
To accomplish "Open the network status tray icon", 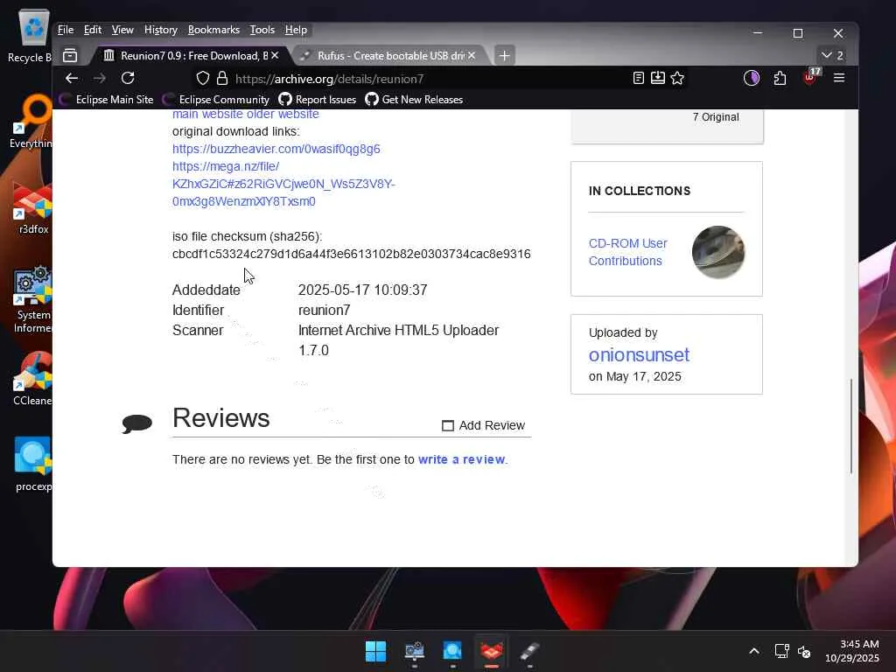I will coord(781,651).
